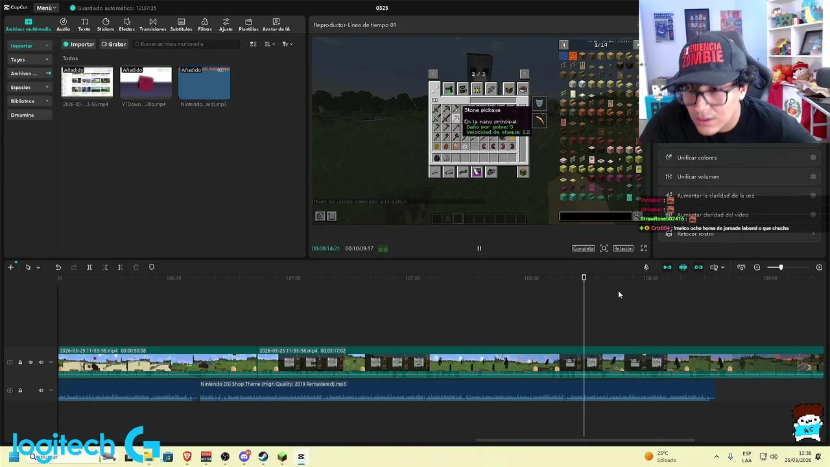Toggle clip linkage
Screen dimensions: 830x467
point(698,267)
